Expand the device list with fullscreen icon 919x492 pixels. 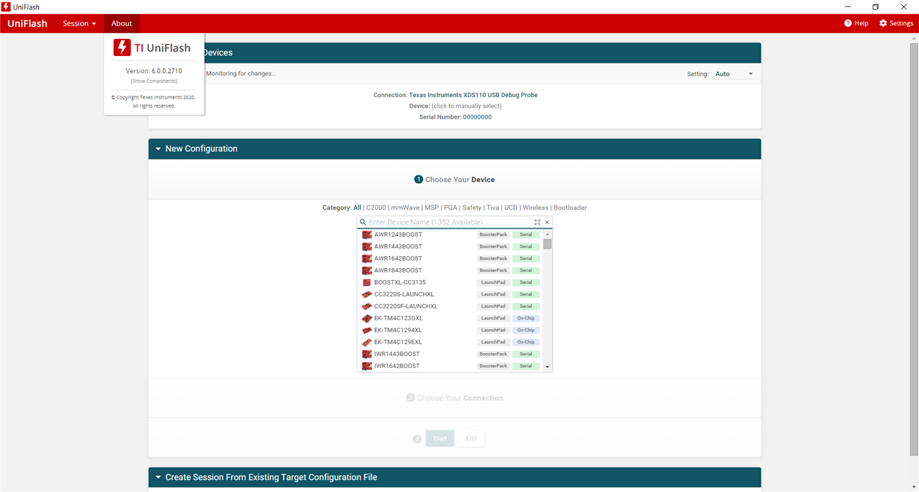click(x=537, y=222)
